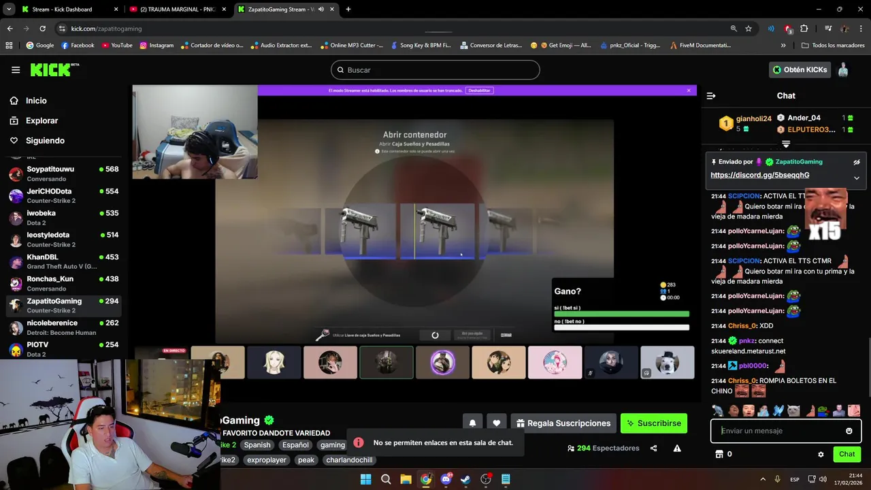Bookmark this page with the star
871x490 pixels.
pyautogui.click(x=749, y=29)
